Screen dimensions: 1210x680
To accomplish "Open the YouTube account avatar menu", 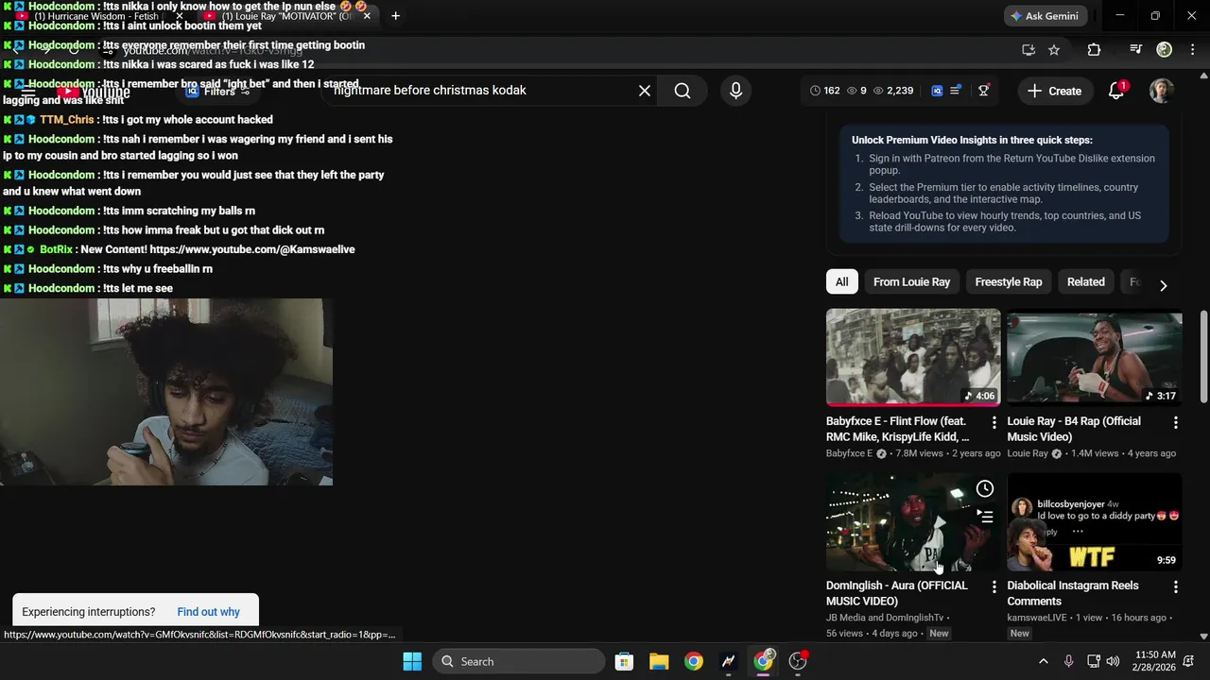I will [x=1162, y=91].
